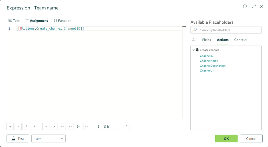This screenshot has height=147, width=268.
Task: Confirm with the OK button
Action: pyautogui.click(x=226, y=138)
